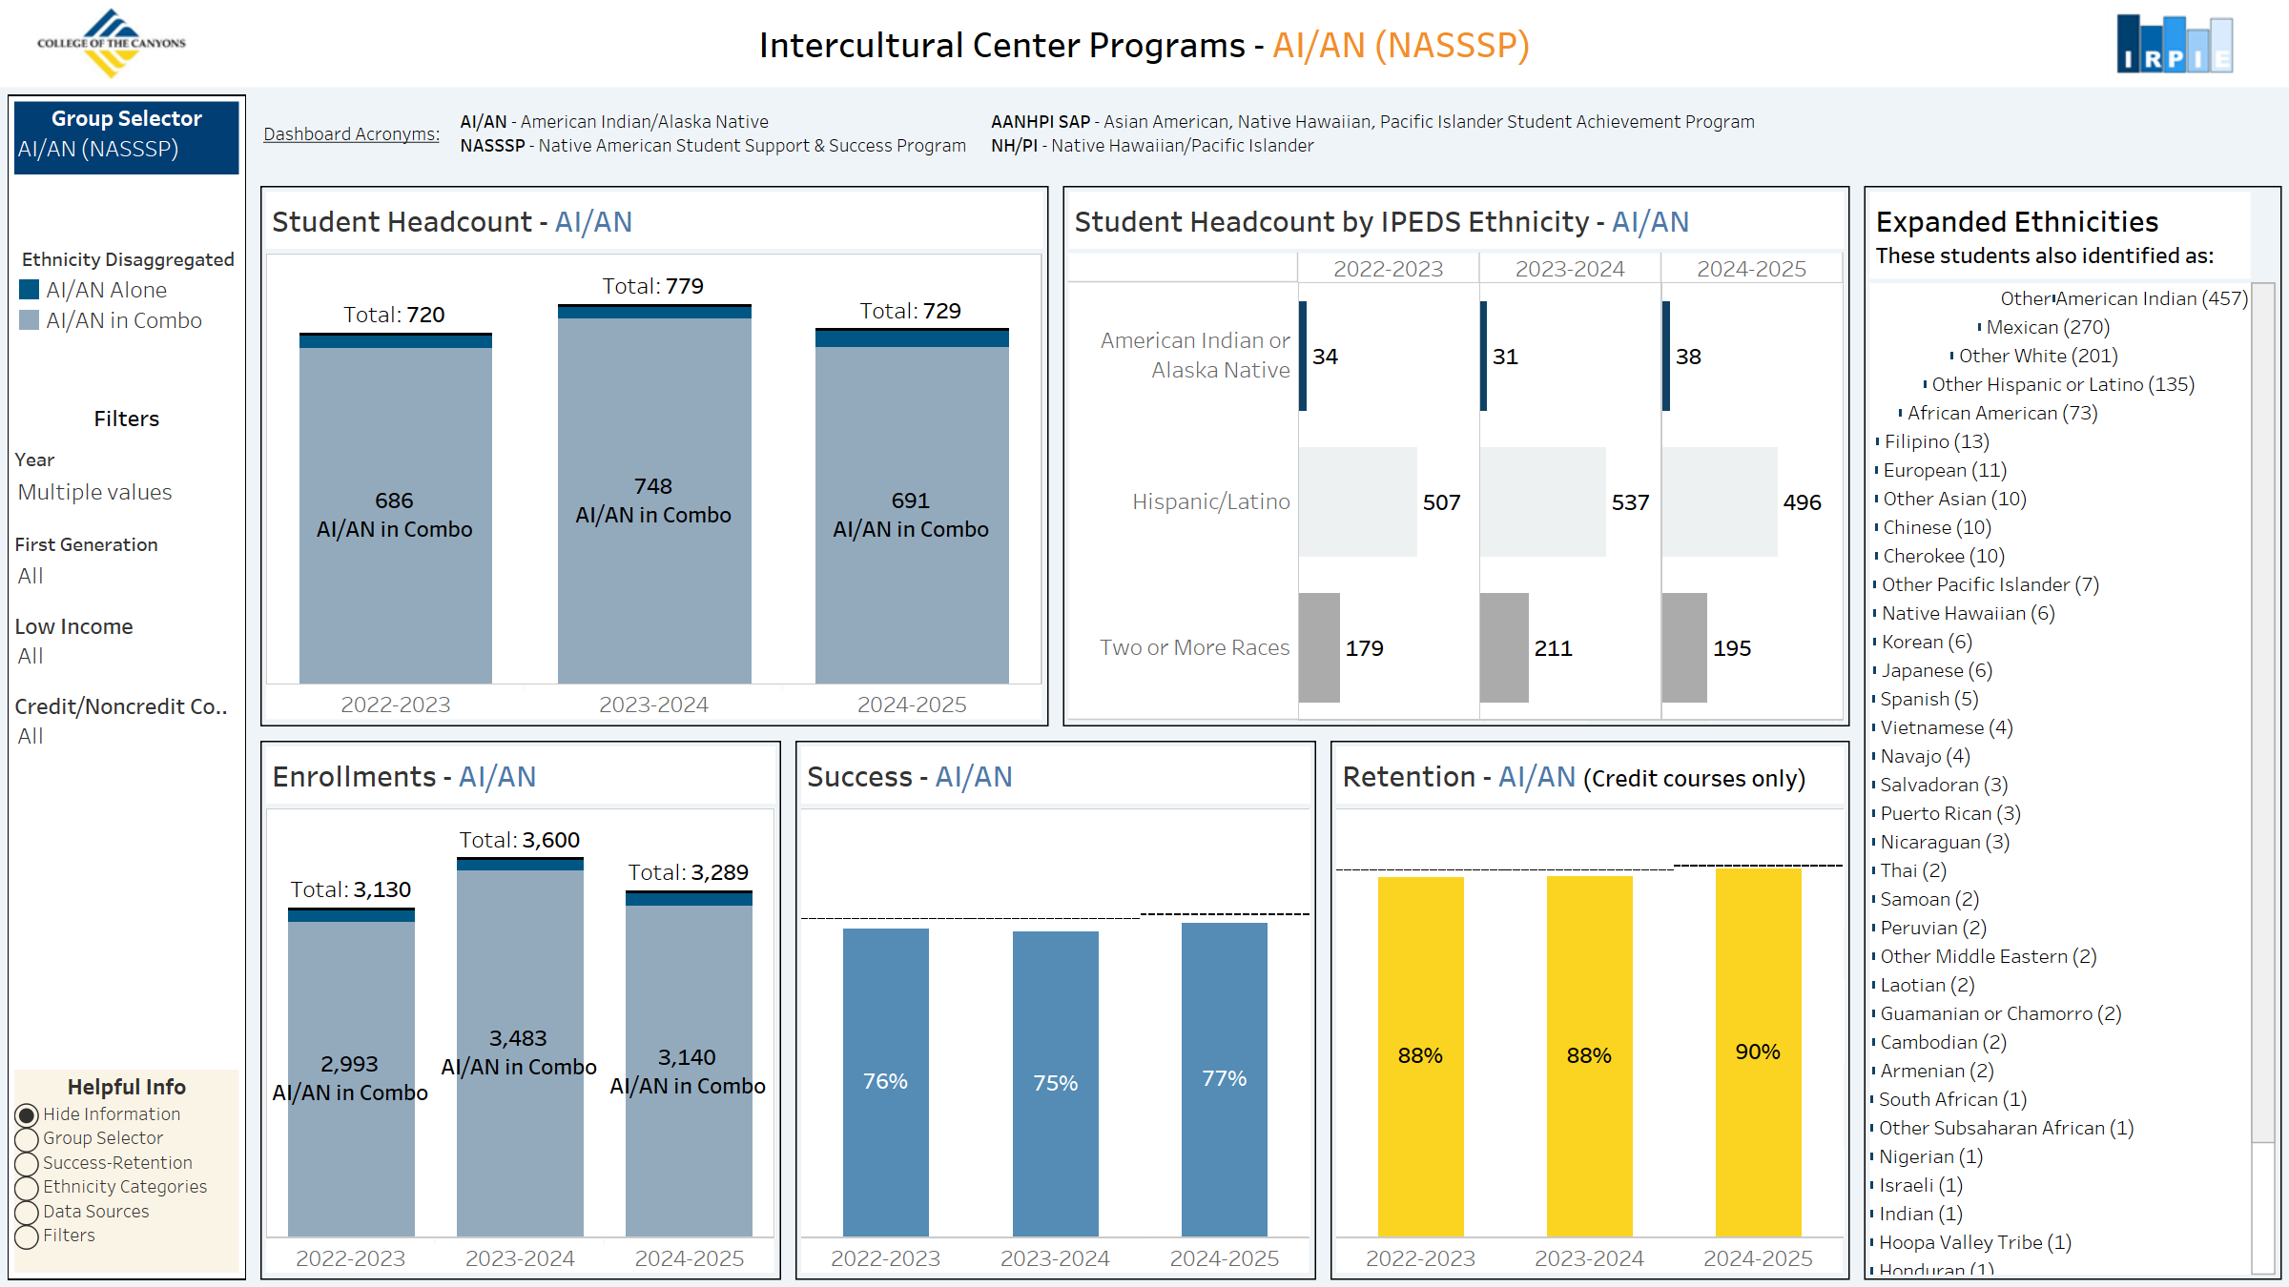Open the Year filter showing Multiple values

[x=93, y=492]
